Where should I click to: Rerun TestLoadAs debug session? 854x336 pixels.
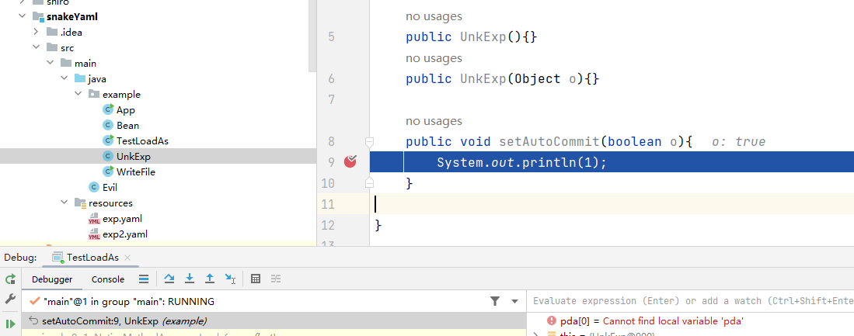(x=10, y=279)
